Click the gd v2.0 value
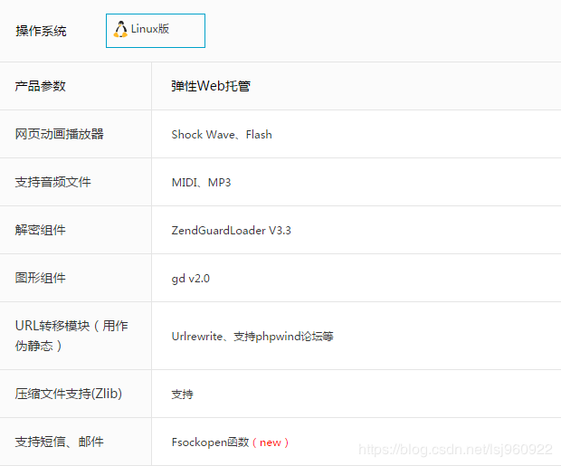Viewport: 561px width, 466px height. (x=190, y=279)
